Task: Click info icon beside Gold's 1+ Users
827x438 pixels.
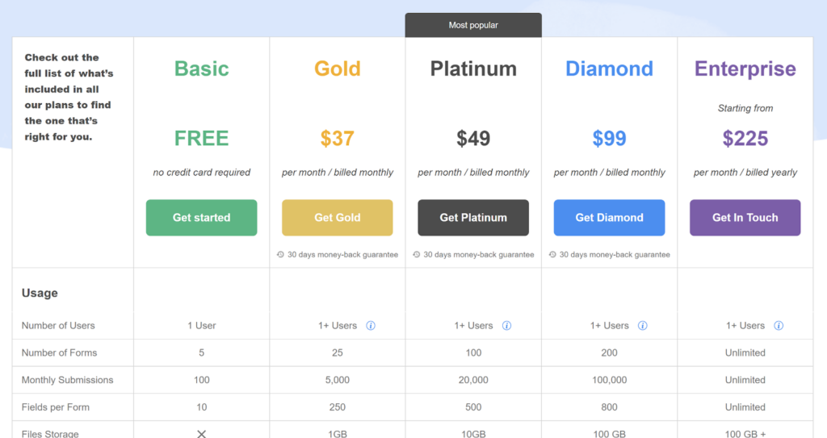Action: click(371, 326)
